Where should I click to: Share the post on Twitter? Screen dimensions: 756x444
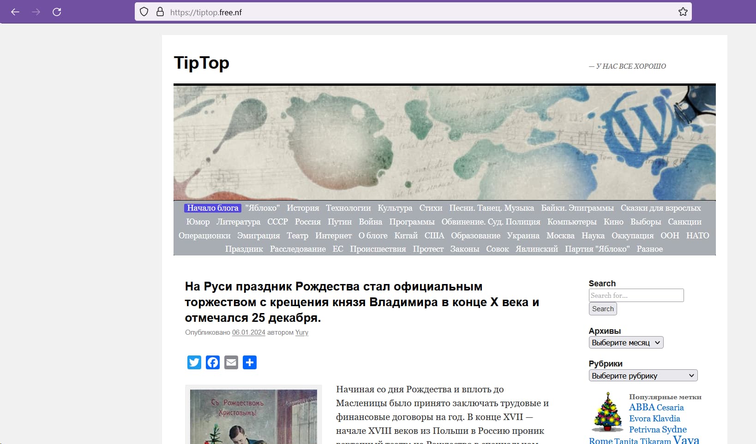(x=194, y=362)
